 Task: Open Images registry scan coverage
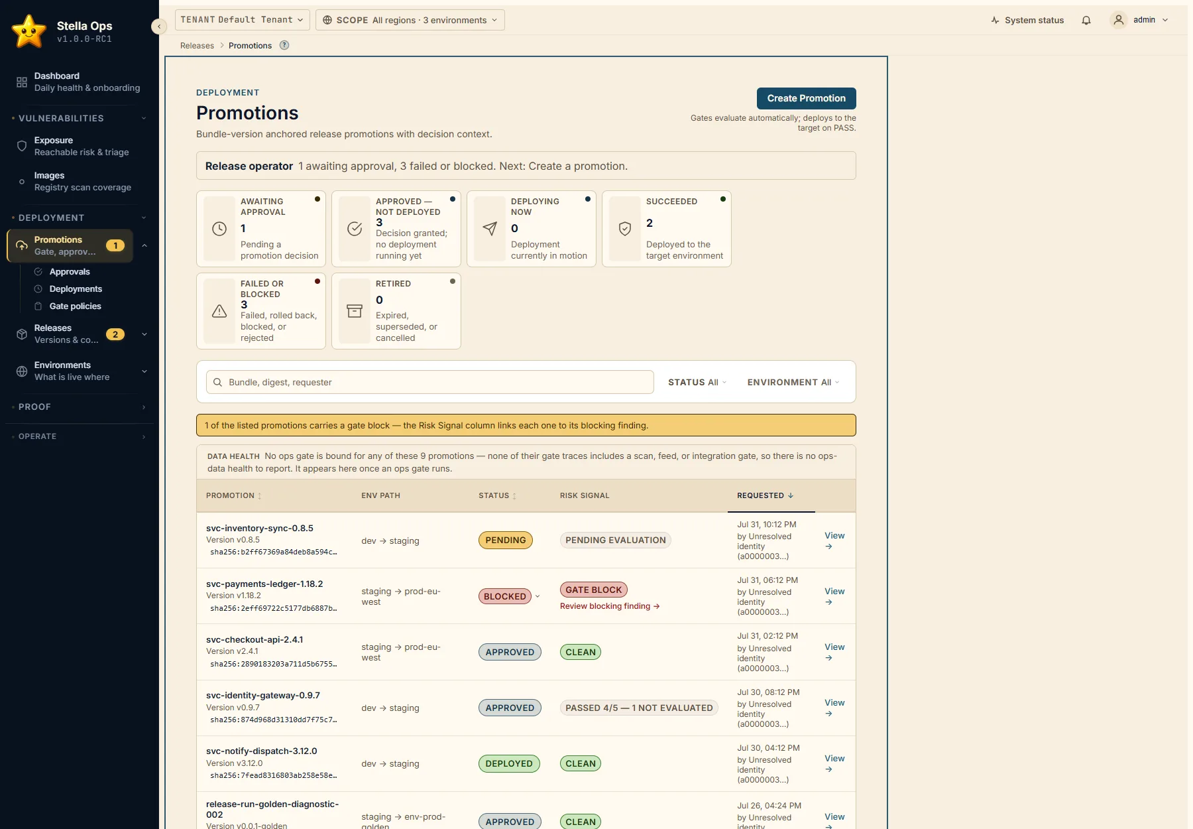coord(80,182)
